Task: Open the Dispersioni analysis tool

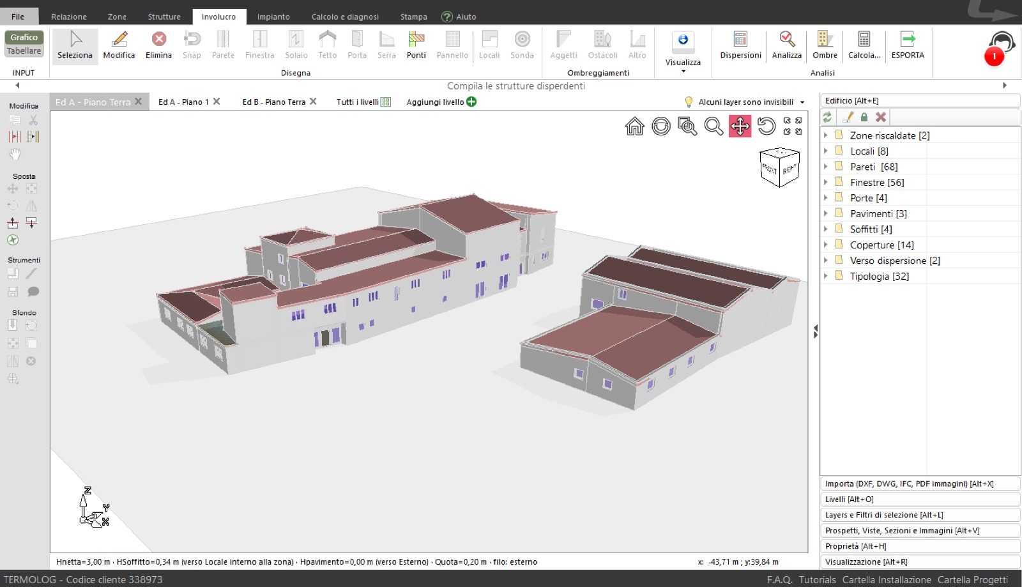Action: (x=740, y=45)
